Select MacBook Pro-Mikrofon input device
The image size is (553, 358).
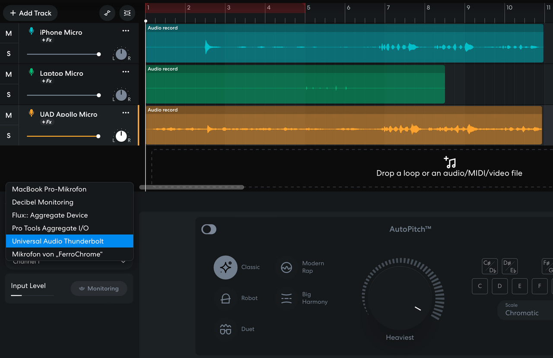[x=70, y=189]
